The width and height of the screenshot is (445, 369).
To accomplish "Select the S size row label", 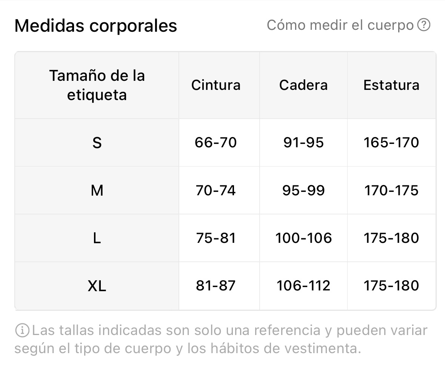I will 97,143.
